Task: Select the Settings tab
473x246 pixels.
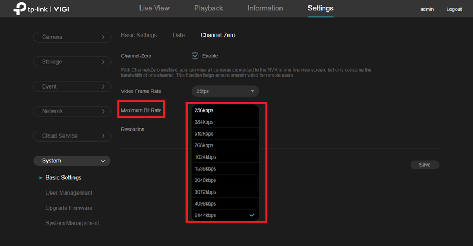Action: tap(320, 8)
